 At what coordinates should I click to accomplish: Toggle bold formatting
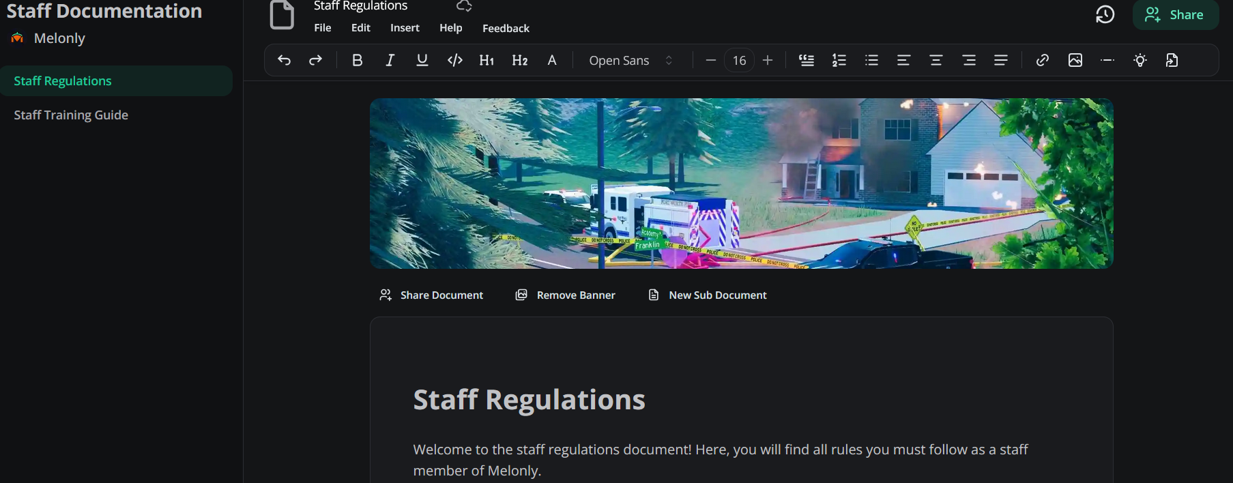tap(357, 61)
